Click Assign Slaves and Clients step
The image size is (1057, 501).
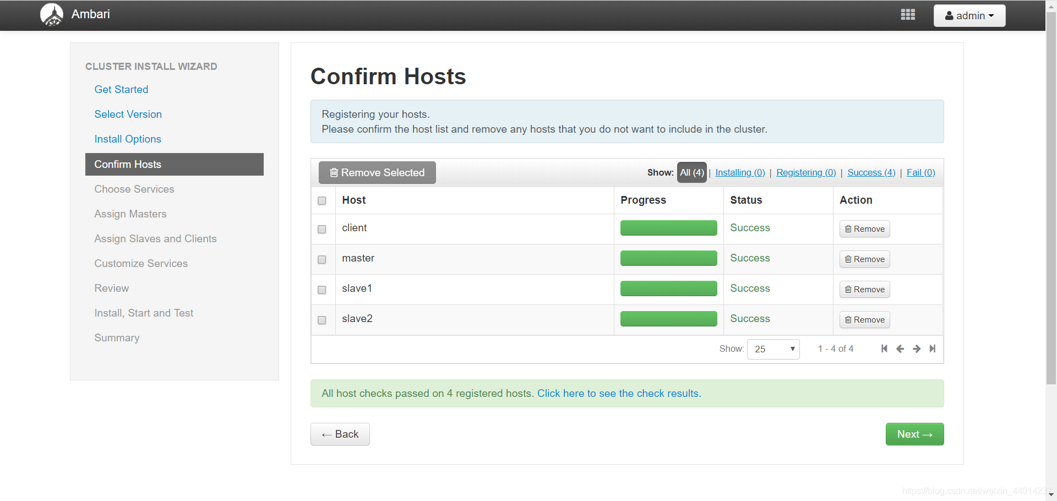click(155, 238)
